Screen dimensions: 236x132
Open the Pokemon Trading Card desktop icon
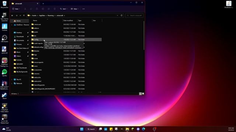4,62
